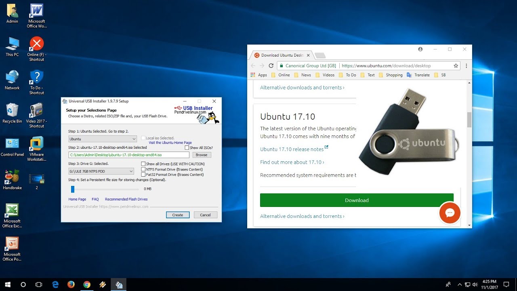The height and width of the screenshot is (291, 517).
Task: Launch the VMware Workstation desktop icon
Action: tap(36, 149)
